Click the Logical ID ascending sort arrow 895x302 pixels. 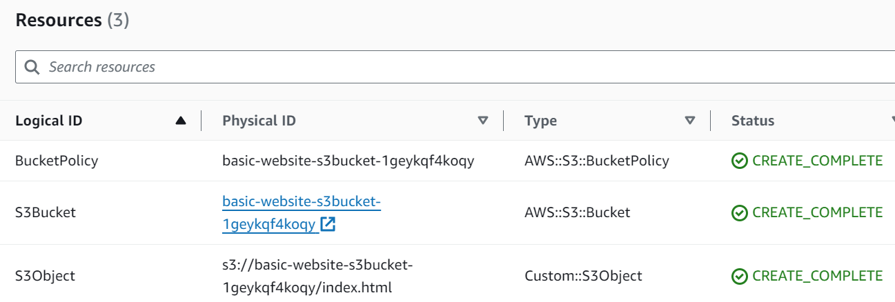181,121
